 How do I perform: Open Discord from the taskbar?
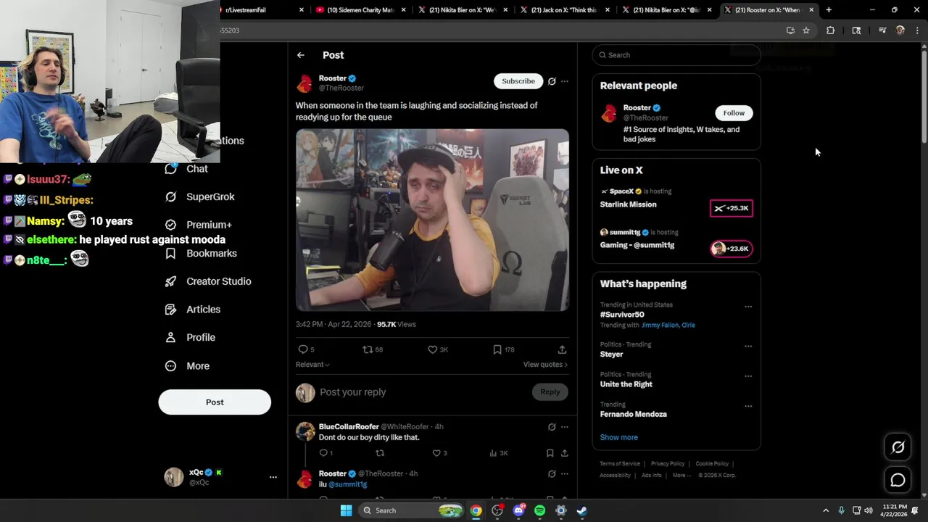point(518,510)
